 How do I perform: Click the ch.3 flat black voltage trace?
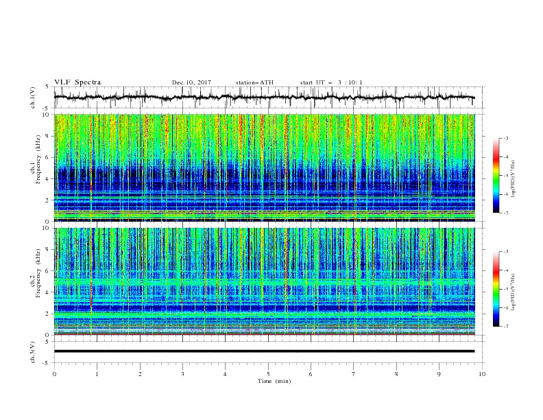pos(264,351)
